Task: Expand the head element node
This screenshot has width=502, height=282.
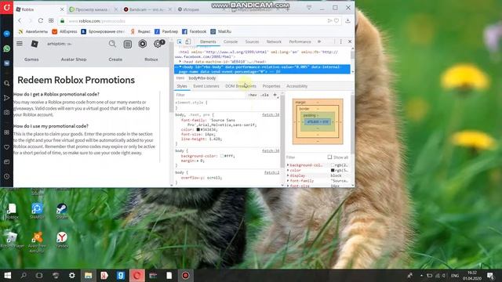Action: pyautogui.click(x=180, y=61)
